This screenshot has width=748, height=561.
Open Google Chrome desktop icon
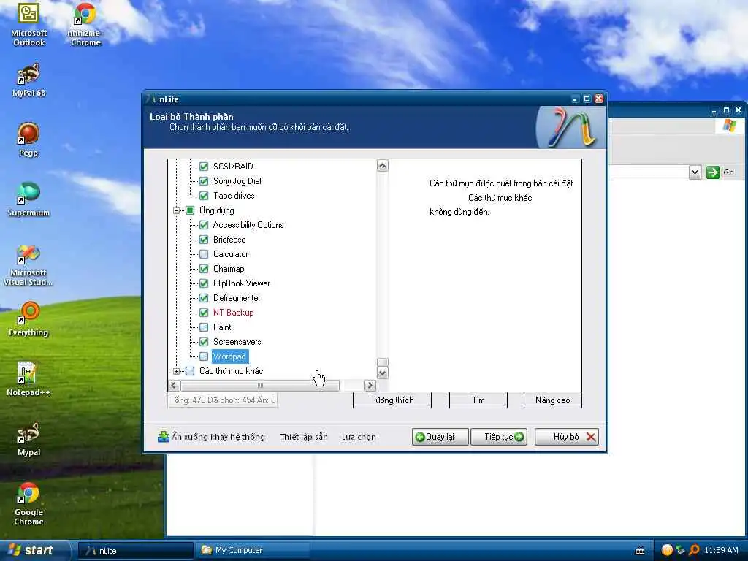(x=28, y=504)
